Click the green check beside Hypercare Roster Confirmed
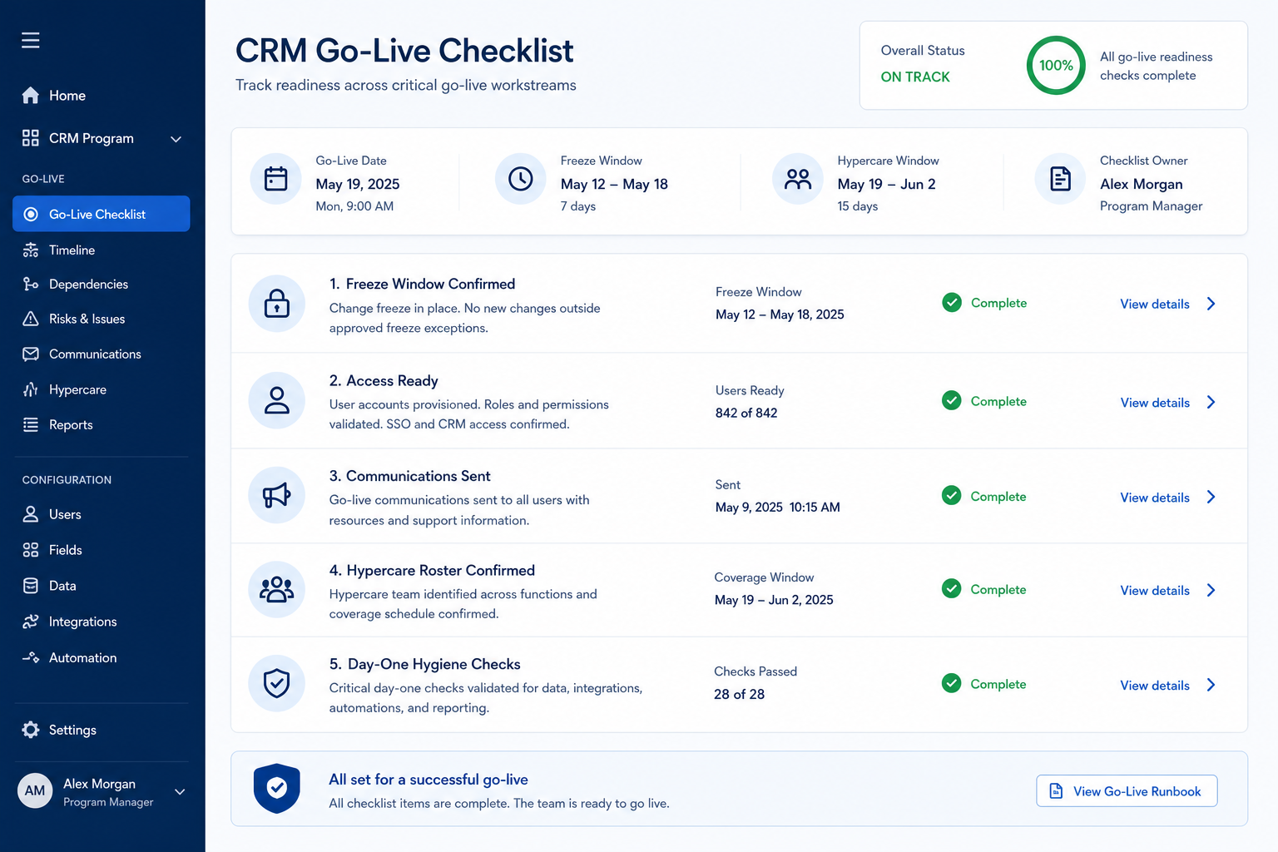This screenshot has width=1278, height=852. tap(952, 589)
